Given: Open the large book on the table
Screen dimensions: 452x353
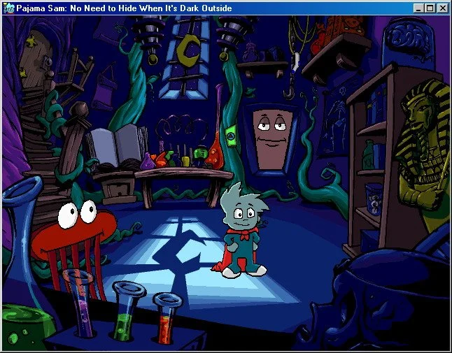Looking at the screenshot, I should click(115, 148).
